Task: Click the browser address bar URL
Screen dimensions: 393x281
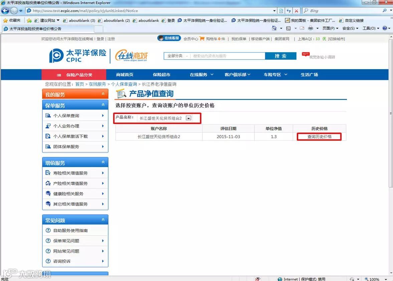Action: point(85,11)
